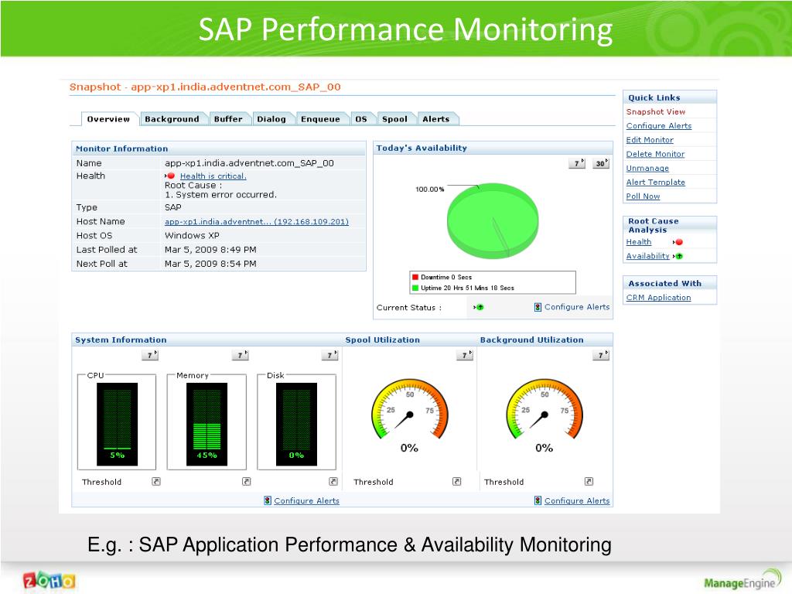Viewport: 792px width, 594px height.
Task: Show 7-day availability report icon
Action: (577, 163)
